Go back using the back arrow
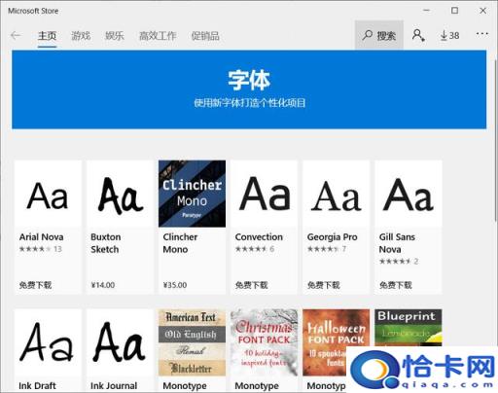The width and height of the screenshot is (498, 393). coord(16,35)
